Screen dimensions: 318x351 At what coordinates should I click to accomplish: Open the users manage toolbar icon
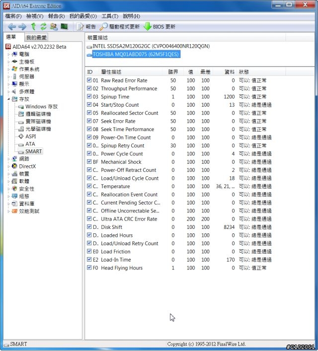click(54, 26)
